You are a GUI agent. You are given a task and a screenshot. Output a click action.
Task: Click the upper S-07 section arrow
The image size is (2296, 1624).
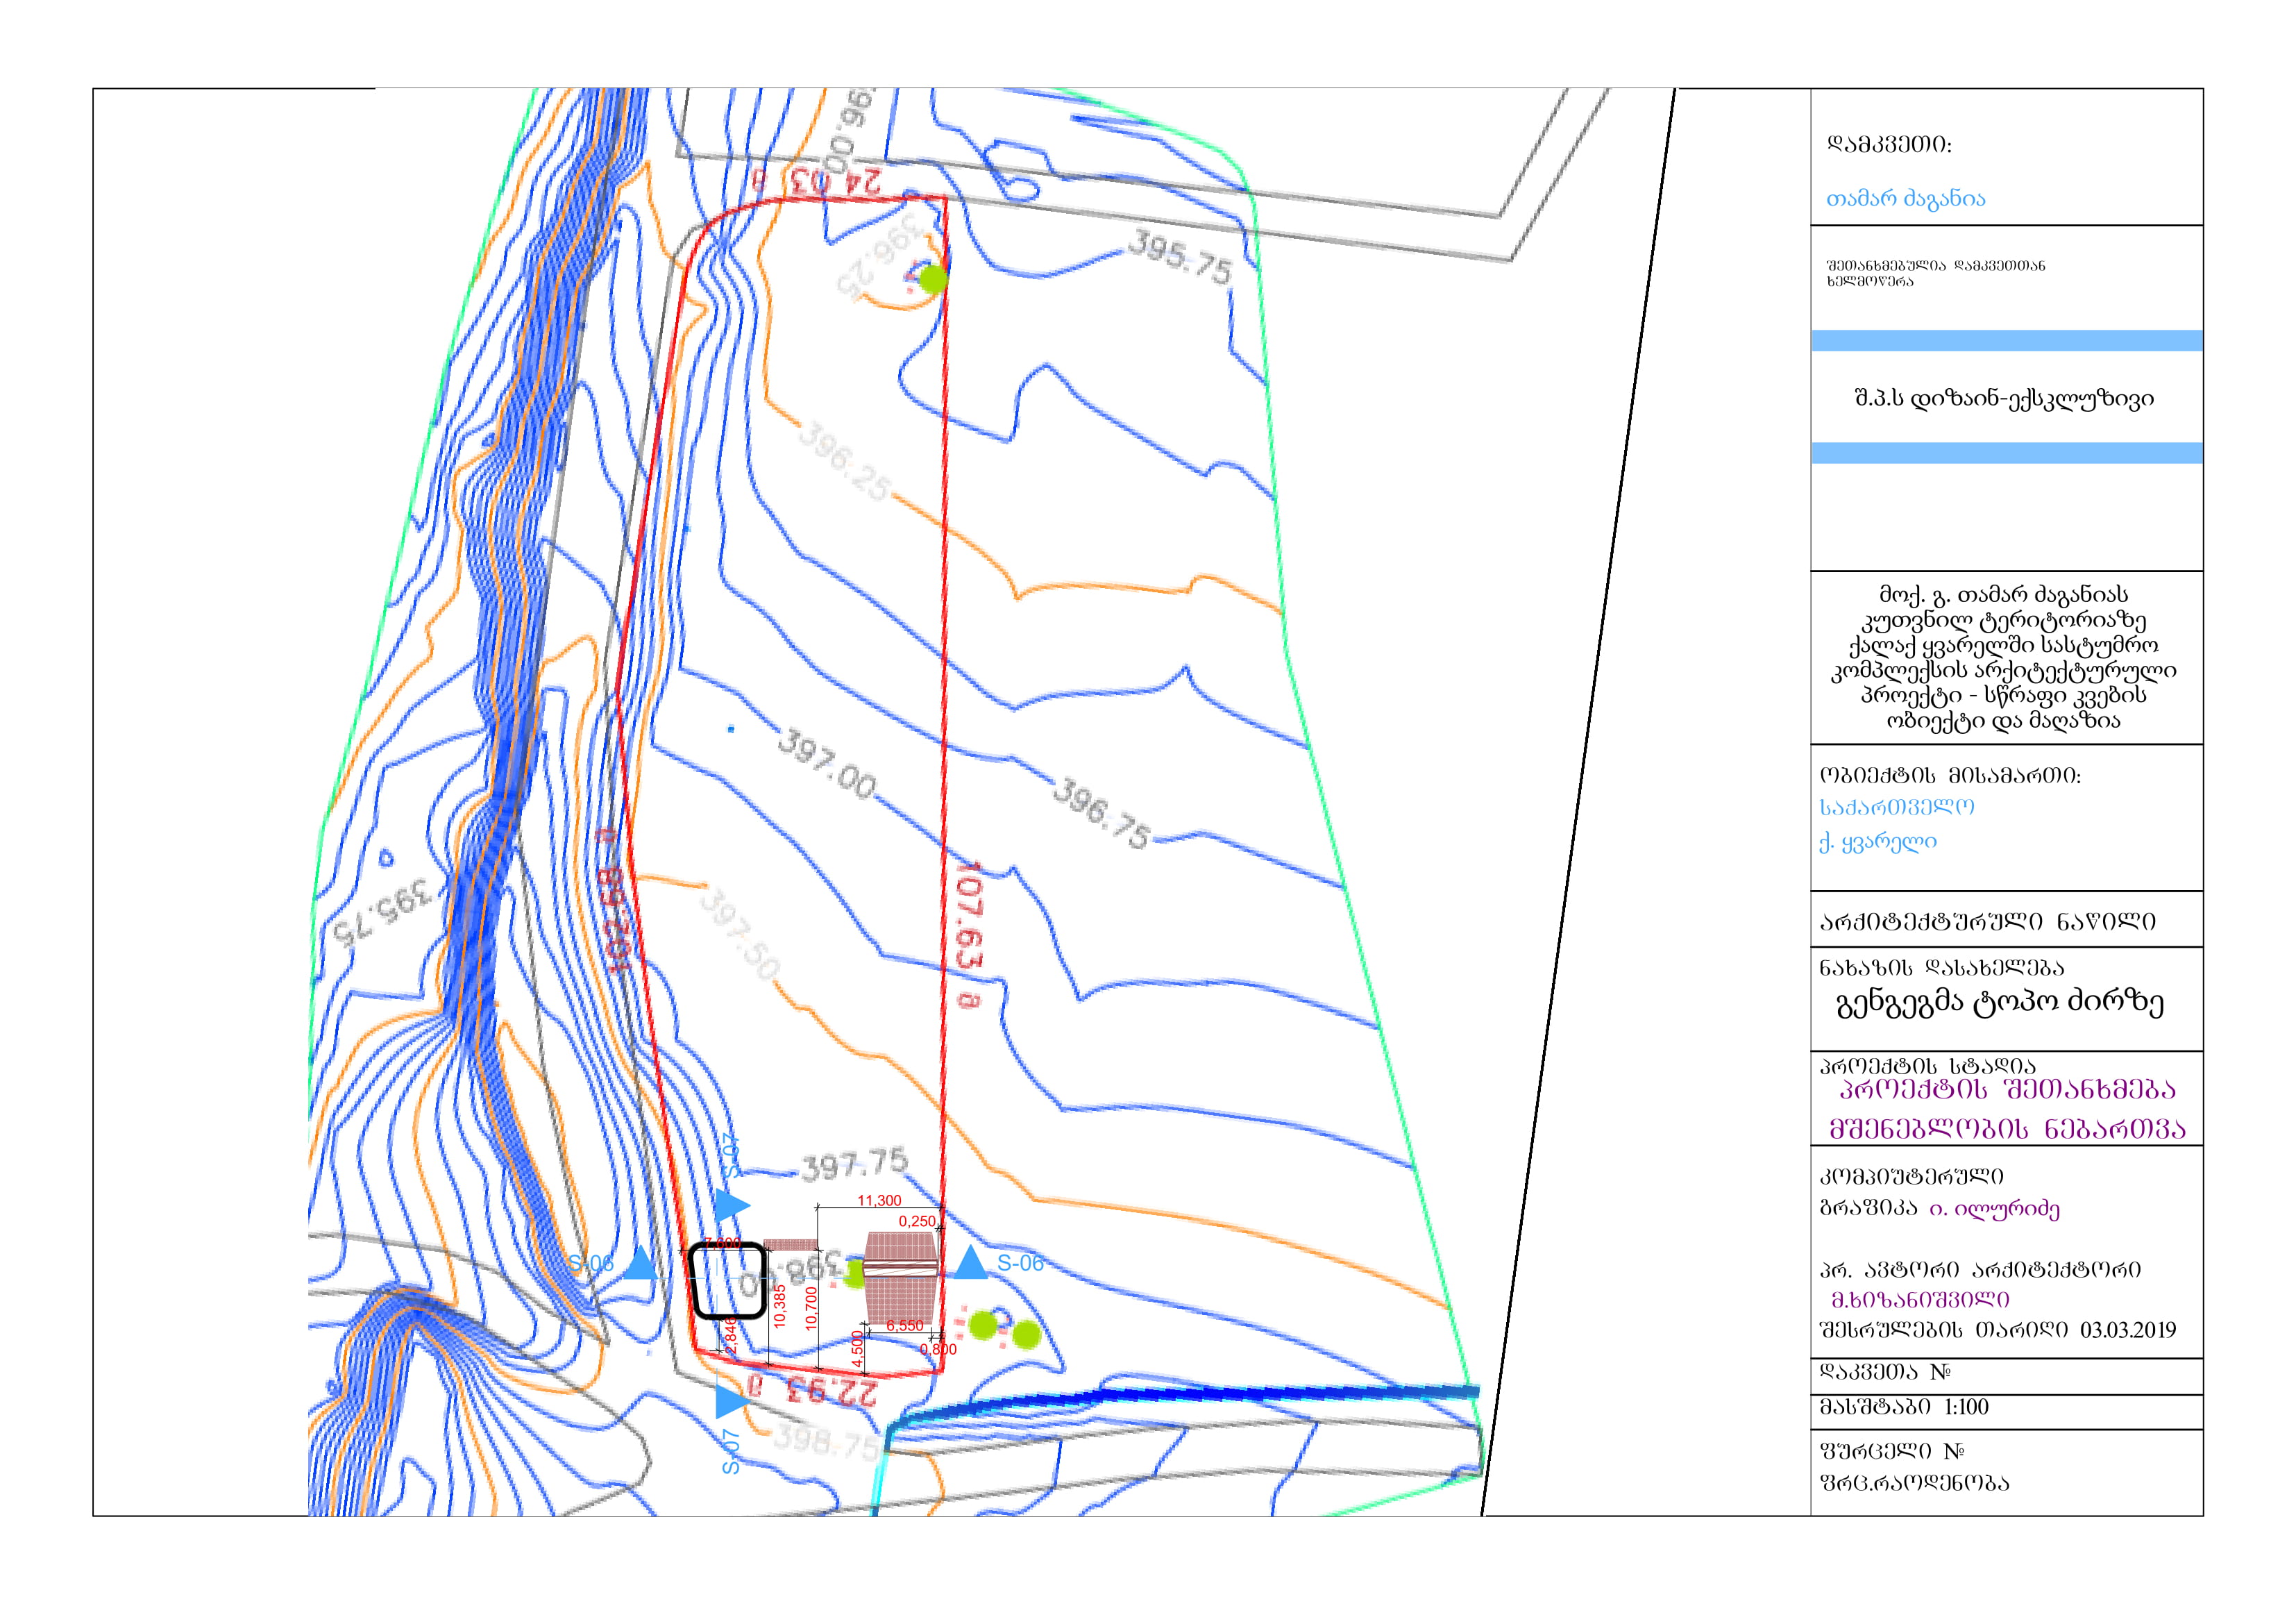[732, 1205]
